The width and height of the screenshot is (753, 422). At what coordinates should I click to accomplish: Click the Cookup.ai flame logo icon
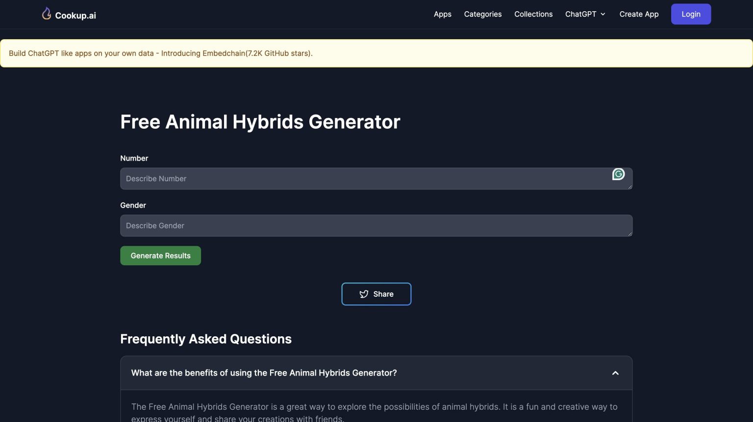[47, 14]
